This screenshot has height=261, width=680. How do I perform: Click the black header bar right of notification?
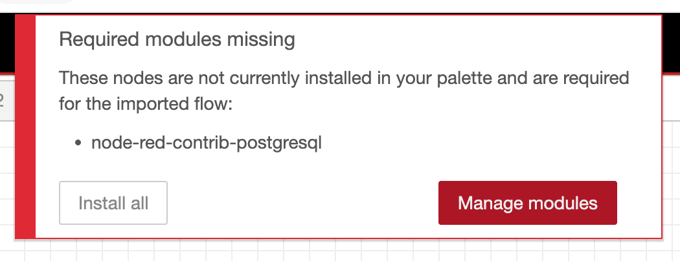pos(672,43)
